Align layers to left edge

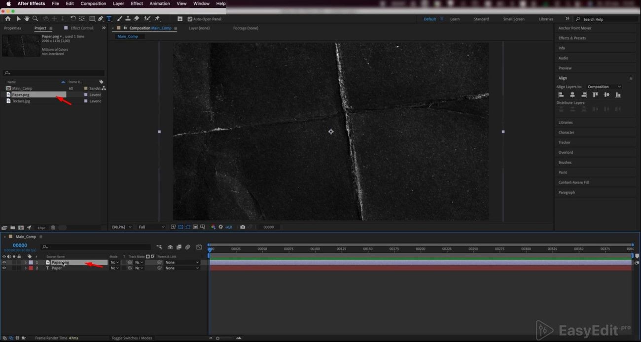click(x=561, y=95)
